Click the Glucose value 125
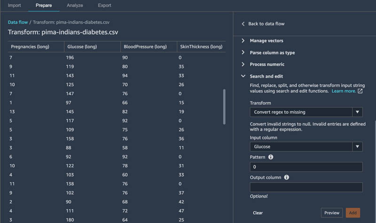 (x=70, y=85)
